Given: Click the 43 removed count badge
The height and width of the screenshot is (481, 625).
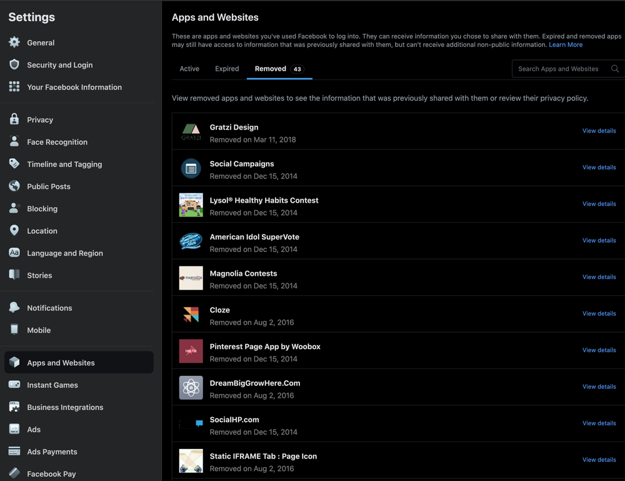Looking at the screenshot, I should (x=297, y=69).
